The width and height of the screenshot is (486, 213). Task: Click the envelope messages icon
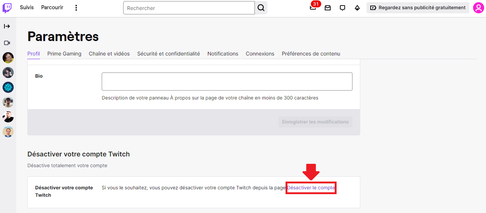[x=328, y=8]
